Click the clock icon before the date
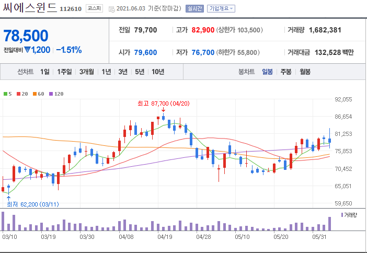This screenshot has width=367, height=253. (112, 9)
